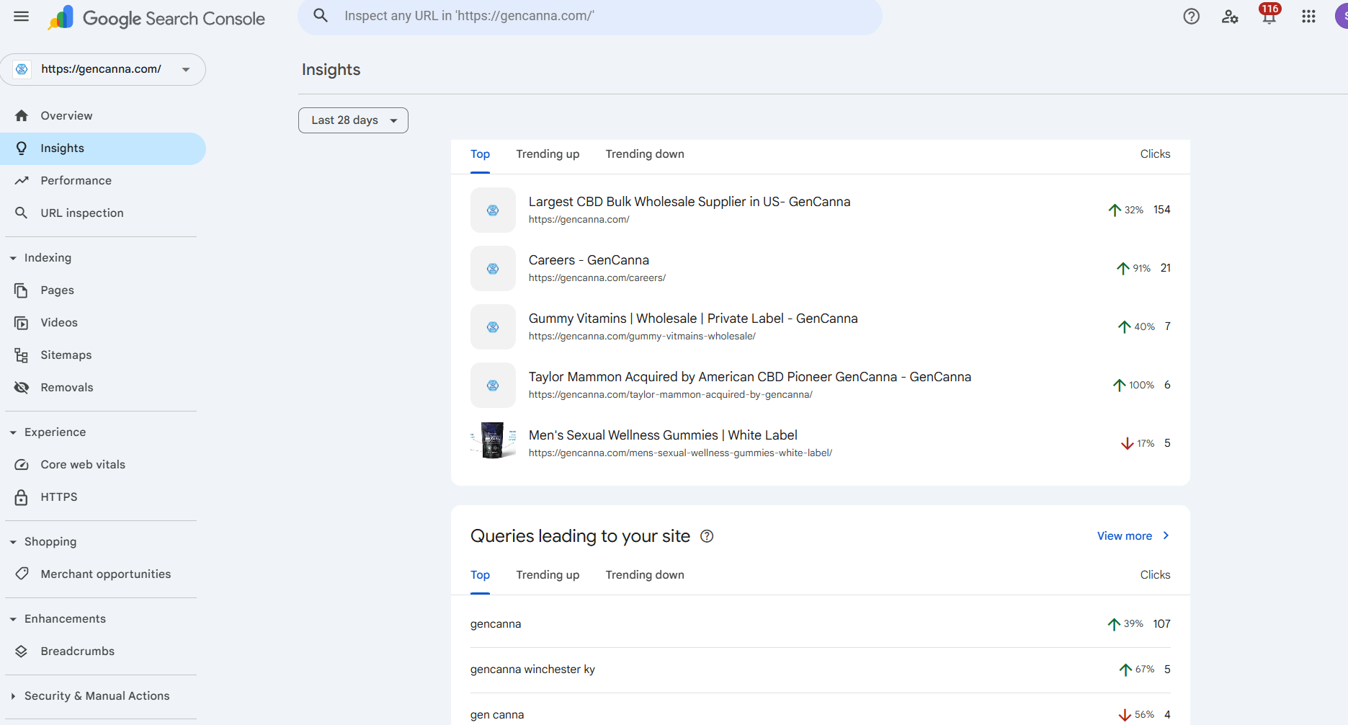Viewport: 1348px width, 725px height.
Task: Open the Careers - GenCanna page entry
Action: [589, 260]
